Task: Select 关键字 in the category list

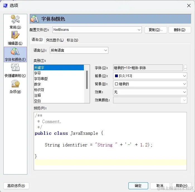Action: pos(59,68)
